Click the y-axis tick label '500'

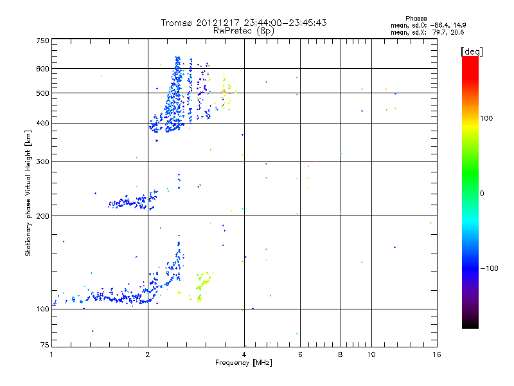pyautogui.click(x=42, y=93)
